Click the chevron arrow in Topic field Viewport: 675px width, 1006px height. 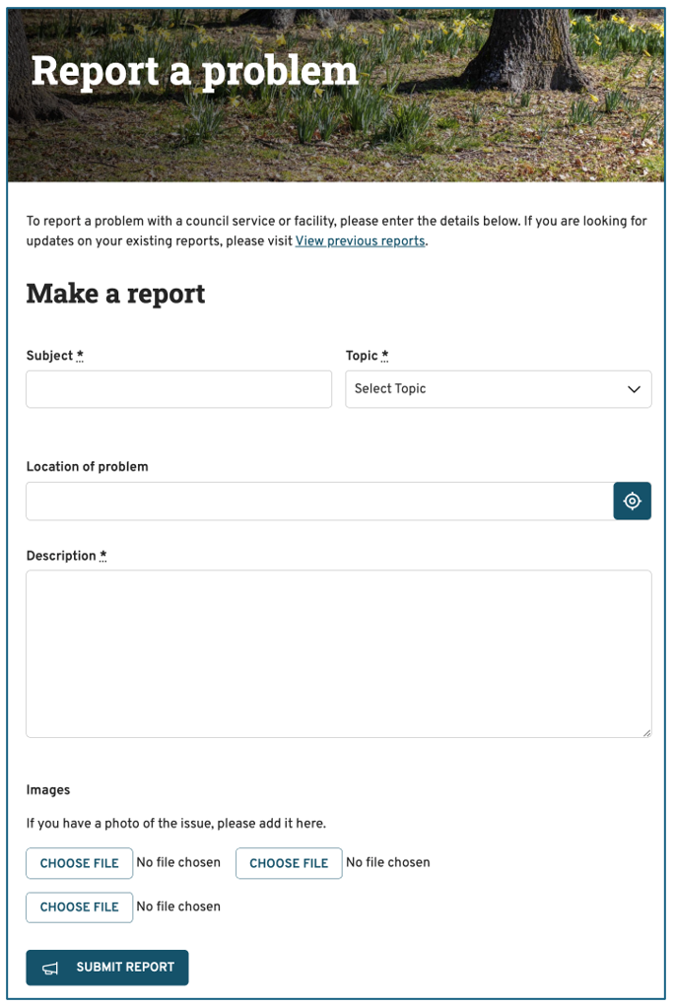[634, 389]
